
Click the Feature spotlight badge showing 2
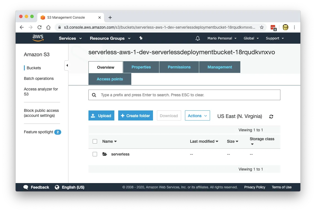58,132
